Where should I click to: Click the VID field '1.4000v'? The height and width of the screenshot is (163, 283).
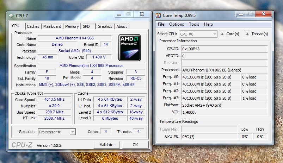(224, 112)
